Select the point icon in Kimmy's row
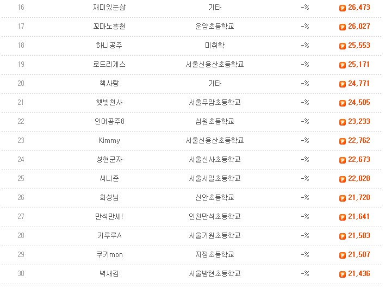385x288 pixels. point(342,141)
